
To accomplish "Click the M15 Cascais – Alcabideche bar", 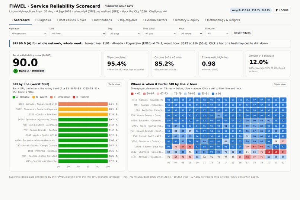I will pos(83,161).
